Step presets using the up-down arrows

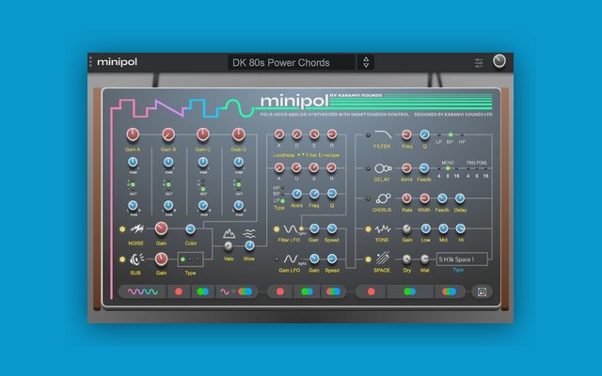pyautogui.click(x=366, y=62)
